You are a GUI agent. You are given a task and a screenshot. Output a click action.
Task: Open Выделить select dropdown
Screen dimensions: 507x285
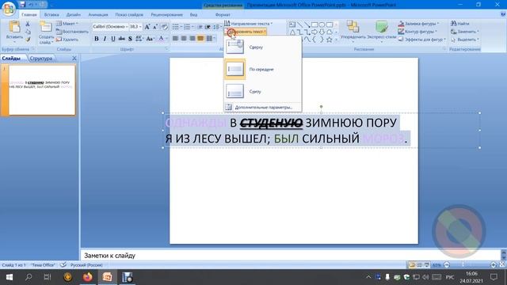click(465, 40)
